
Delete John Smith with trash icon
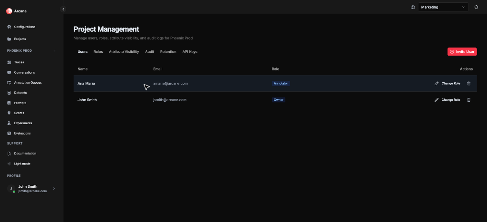pos(468,100)
